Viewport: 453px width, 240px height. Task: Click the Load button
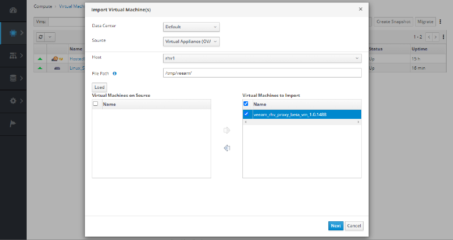[x=100, y=87]
